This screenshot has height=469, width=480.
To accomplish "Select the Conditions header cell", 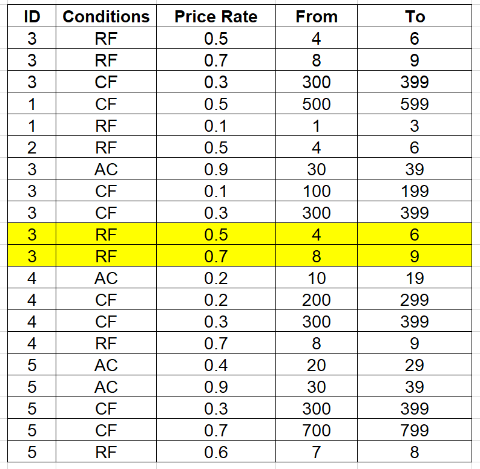I will pos(106,17).
